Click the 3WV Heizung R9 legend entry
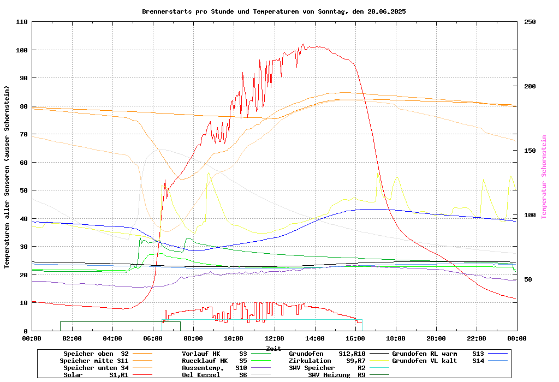Image resolution: width=559 pixels, height=382 pixels. point(336,375)
